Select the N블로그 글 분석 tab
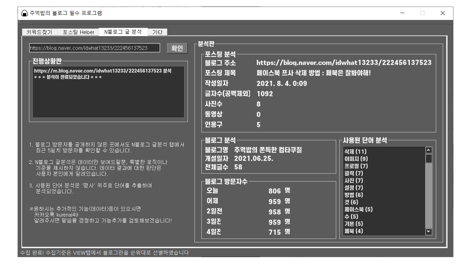 point(123,32)
